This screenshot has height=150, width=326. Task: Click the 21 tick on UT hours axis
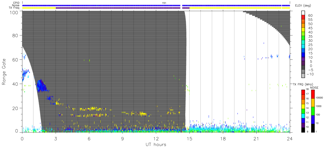(256, 138)
